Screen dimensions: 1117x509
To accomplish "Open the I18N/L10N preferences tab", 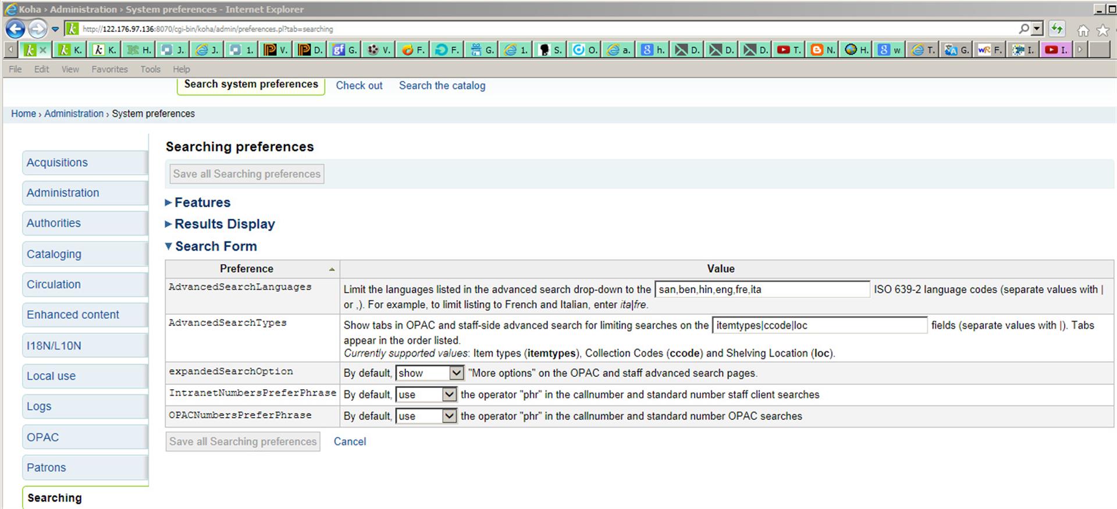I will pyautogui.click(x=85, y=346).
